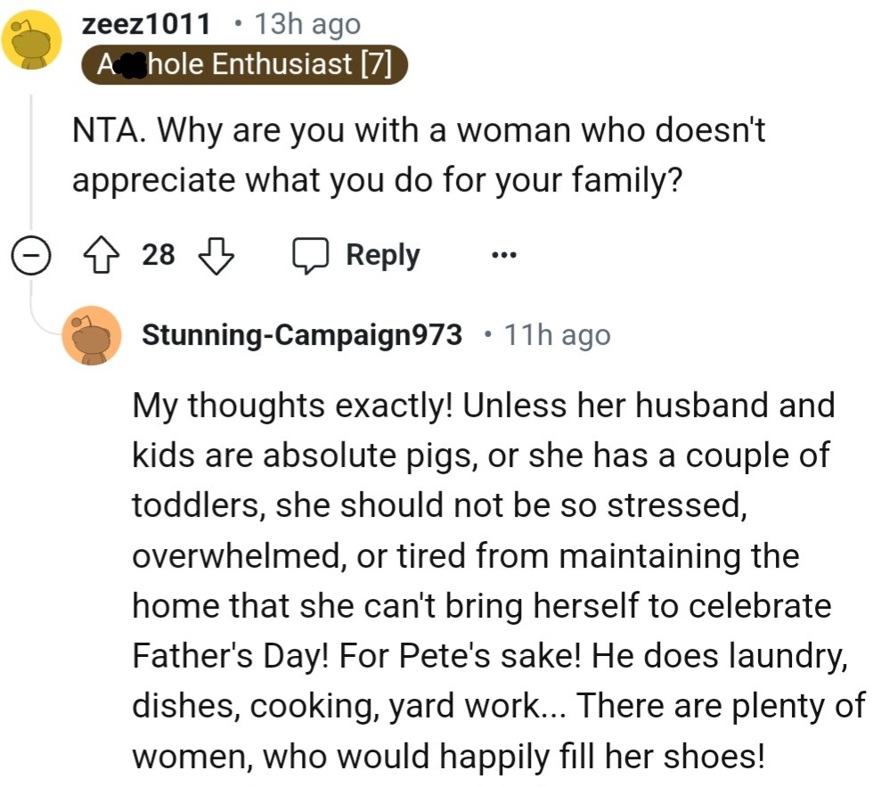Image resolution: width=881 pixels, height=787 pixels.
Task: Click the speech bubble comment icon
Action: (308, 257)
